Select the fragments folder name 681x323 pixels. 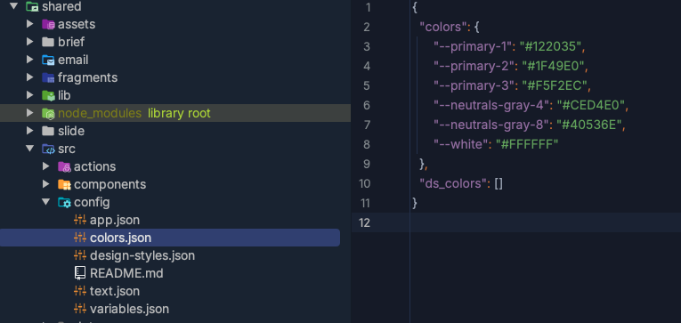click(x=88, y=77)
